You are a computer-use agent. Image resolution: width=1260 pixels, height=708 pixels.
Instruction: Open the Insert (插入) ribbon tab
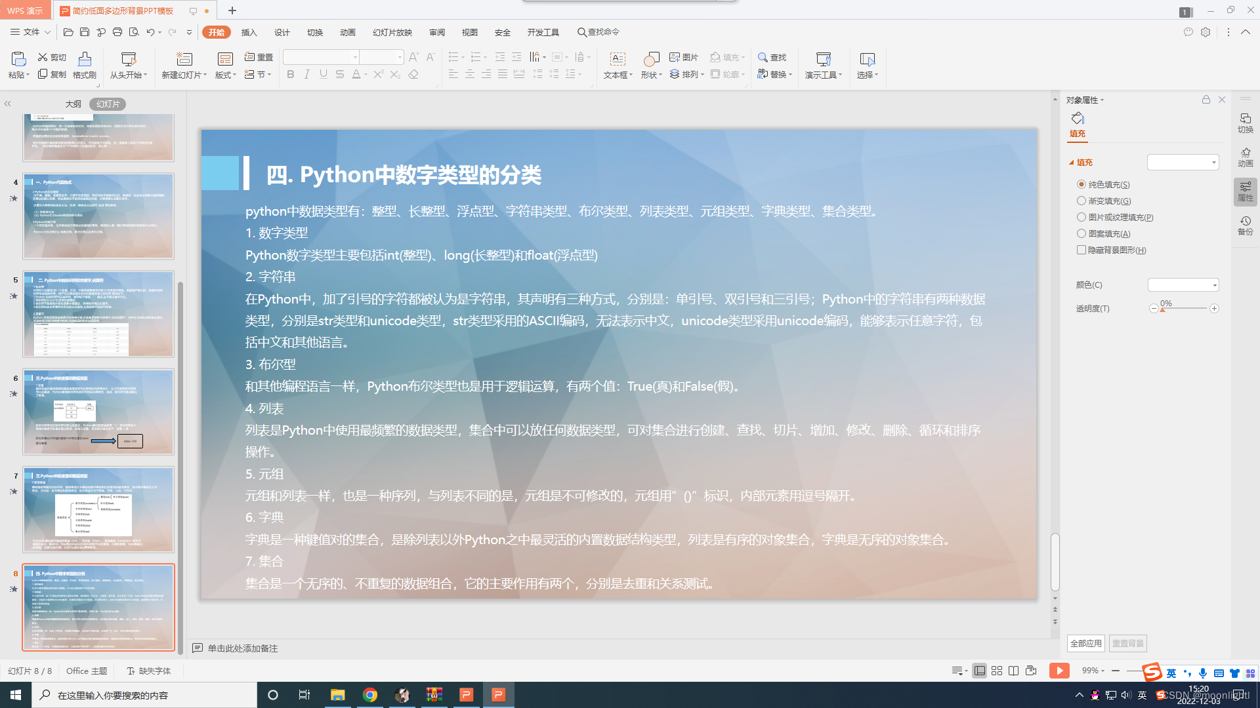tap(249, 32)
